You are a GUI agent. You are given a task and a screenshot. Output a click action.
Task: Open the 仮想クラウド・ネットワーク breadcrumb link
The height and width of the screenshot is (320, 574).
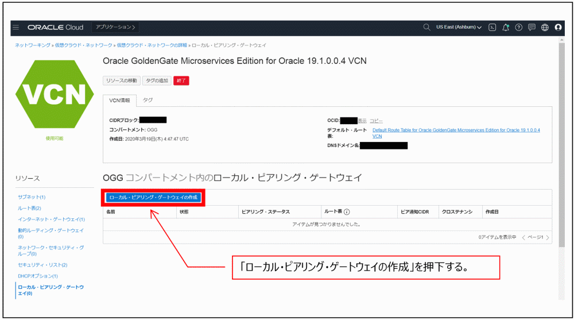(x=83, y=45)
